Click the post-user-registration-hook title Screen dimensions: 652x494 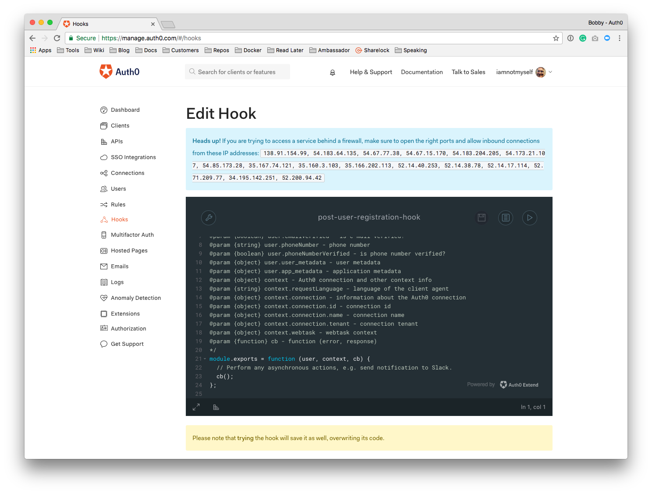(369, 217)
